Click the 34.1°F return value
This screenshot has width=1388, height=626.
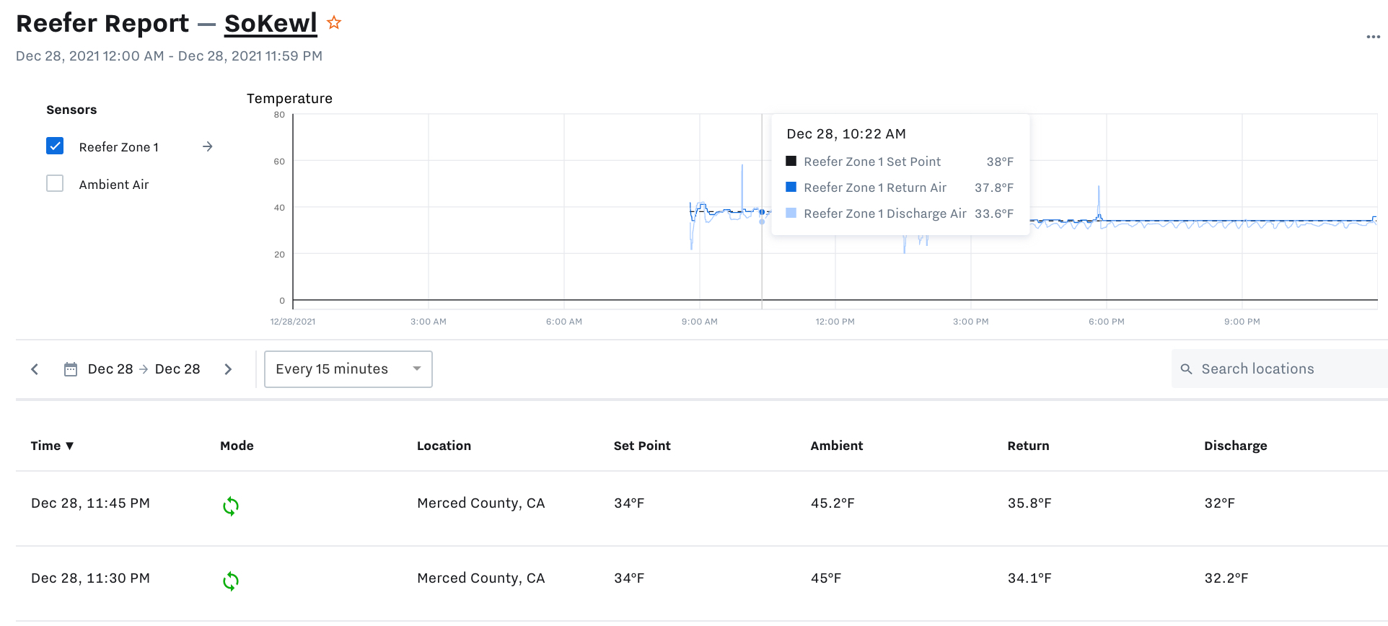pos(1029,578)
